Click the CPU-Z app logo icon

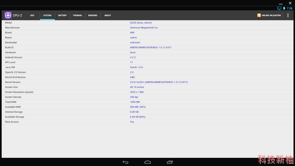pos(8,15)
